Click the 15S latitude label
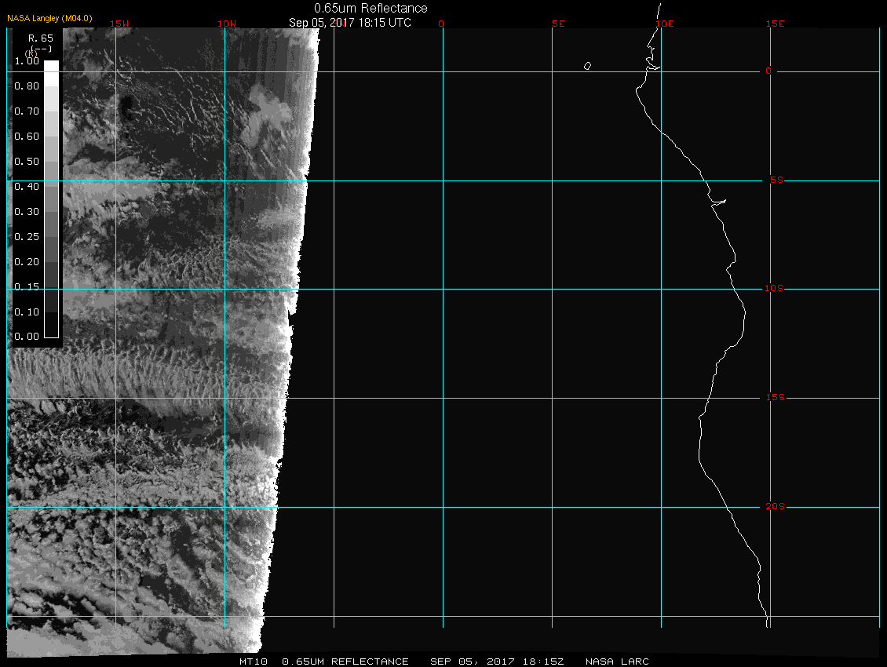887x667 pixels. [774, 398]
